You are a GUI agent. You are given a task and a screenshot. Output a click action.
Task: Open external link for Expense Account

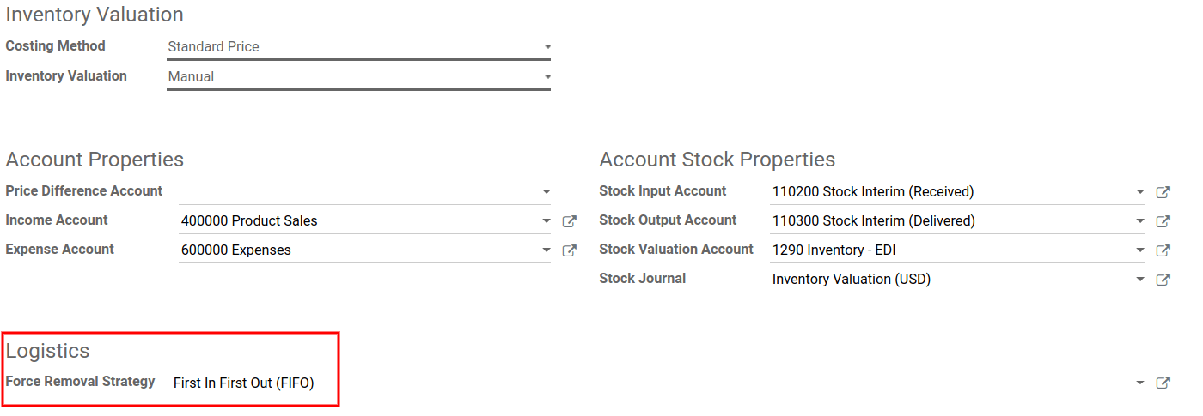coord(569,250)
